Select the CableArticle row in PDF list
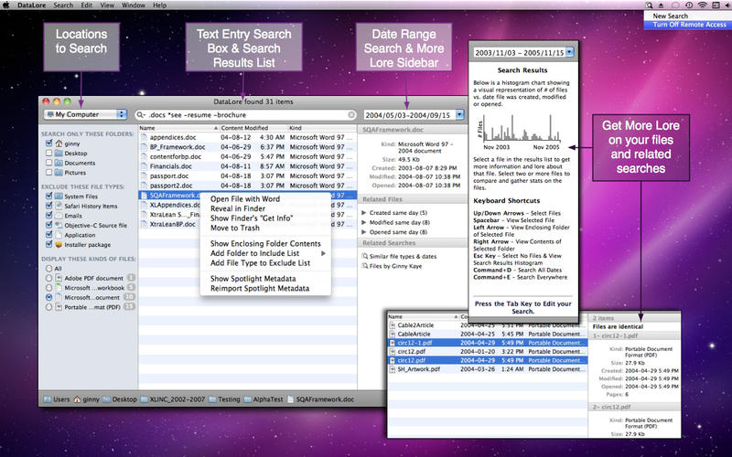 click(x=488, y=334)
